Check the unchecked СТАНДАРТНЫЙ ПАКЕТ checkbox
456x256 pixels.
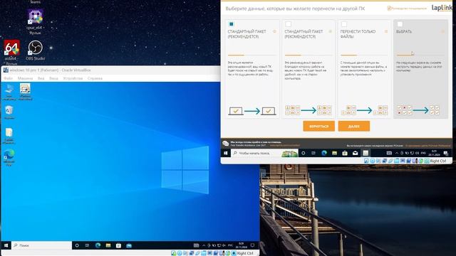(288, 23)
